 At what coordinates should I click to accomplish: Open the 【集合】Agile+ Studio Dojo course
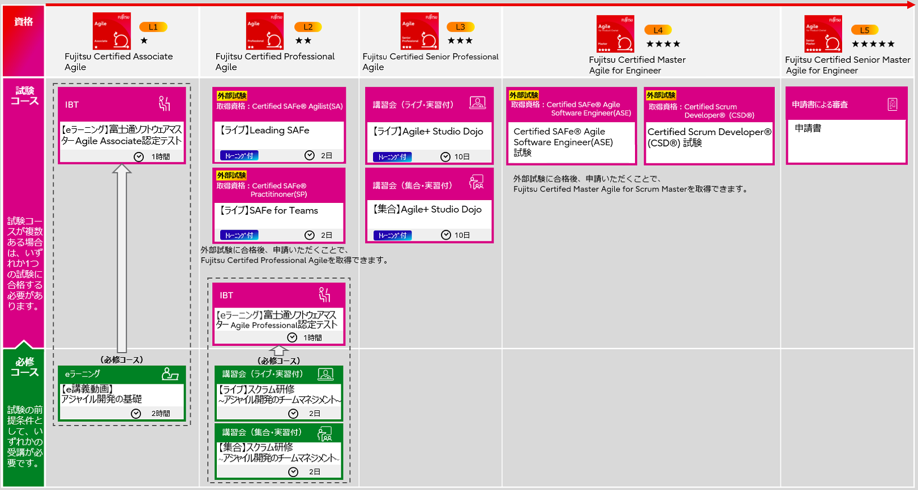[x=427, y=209]
